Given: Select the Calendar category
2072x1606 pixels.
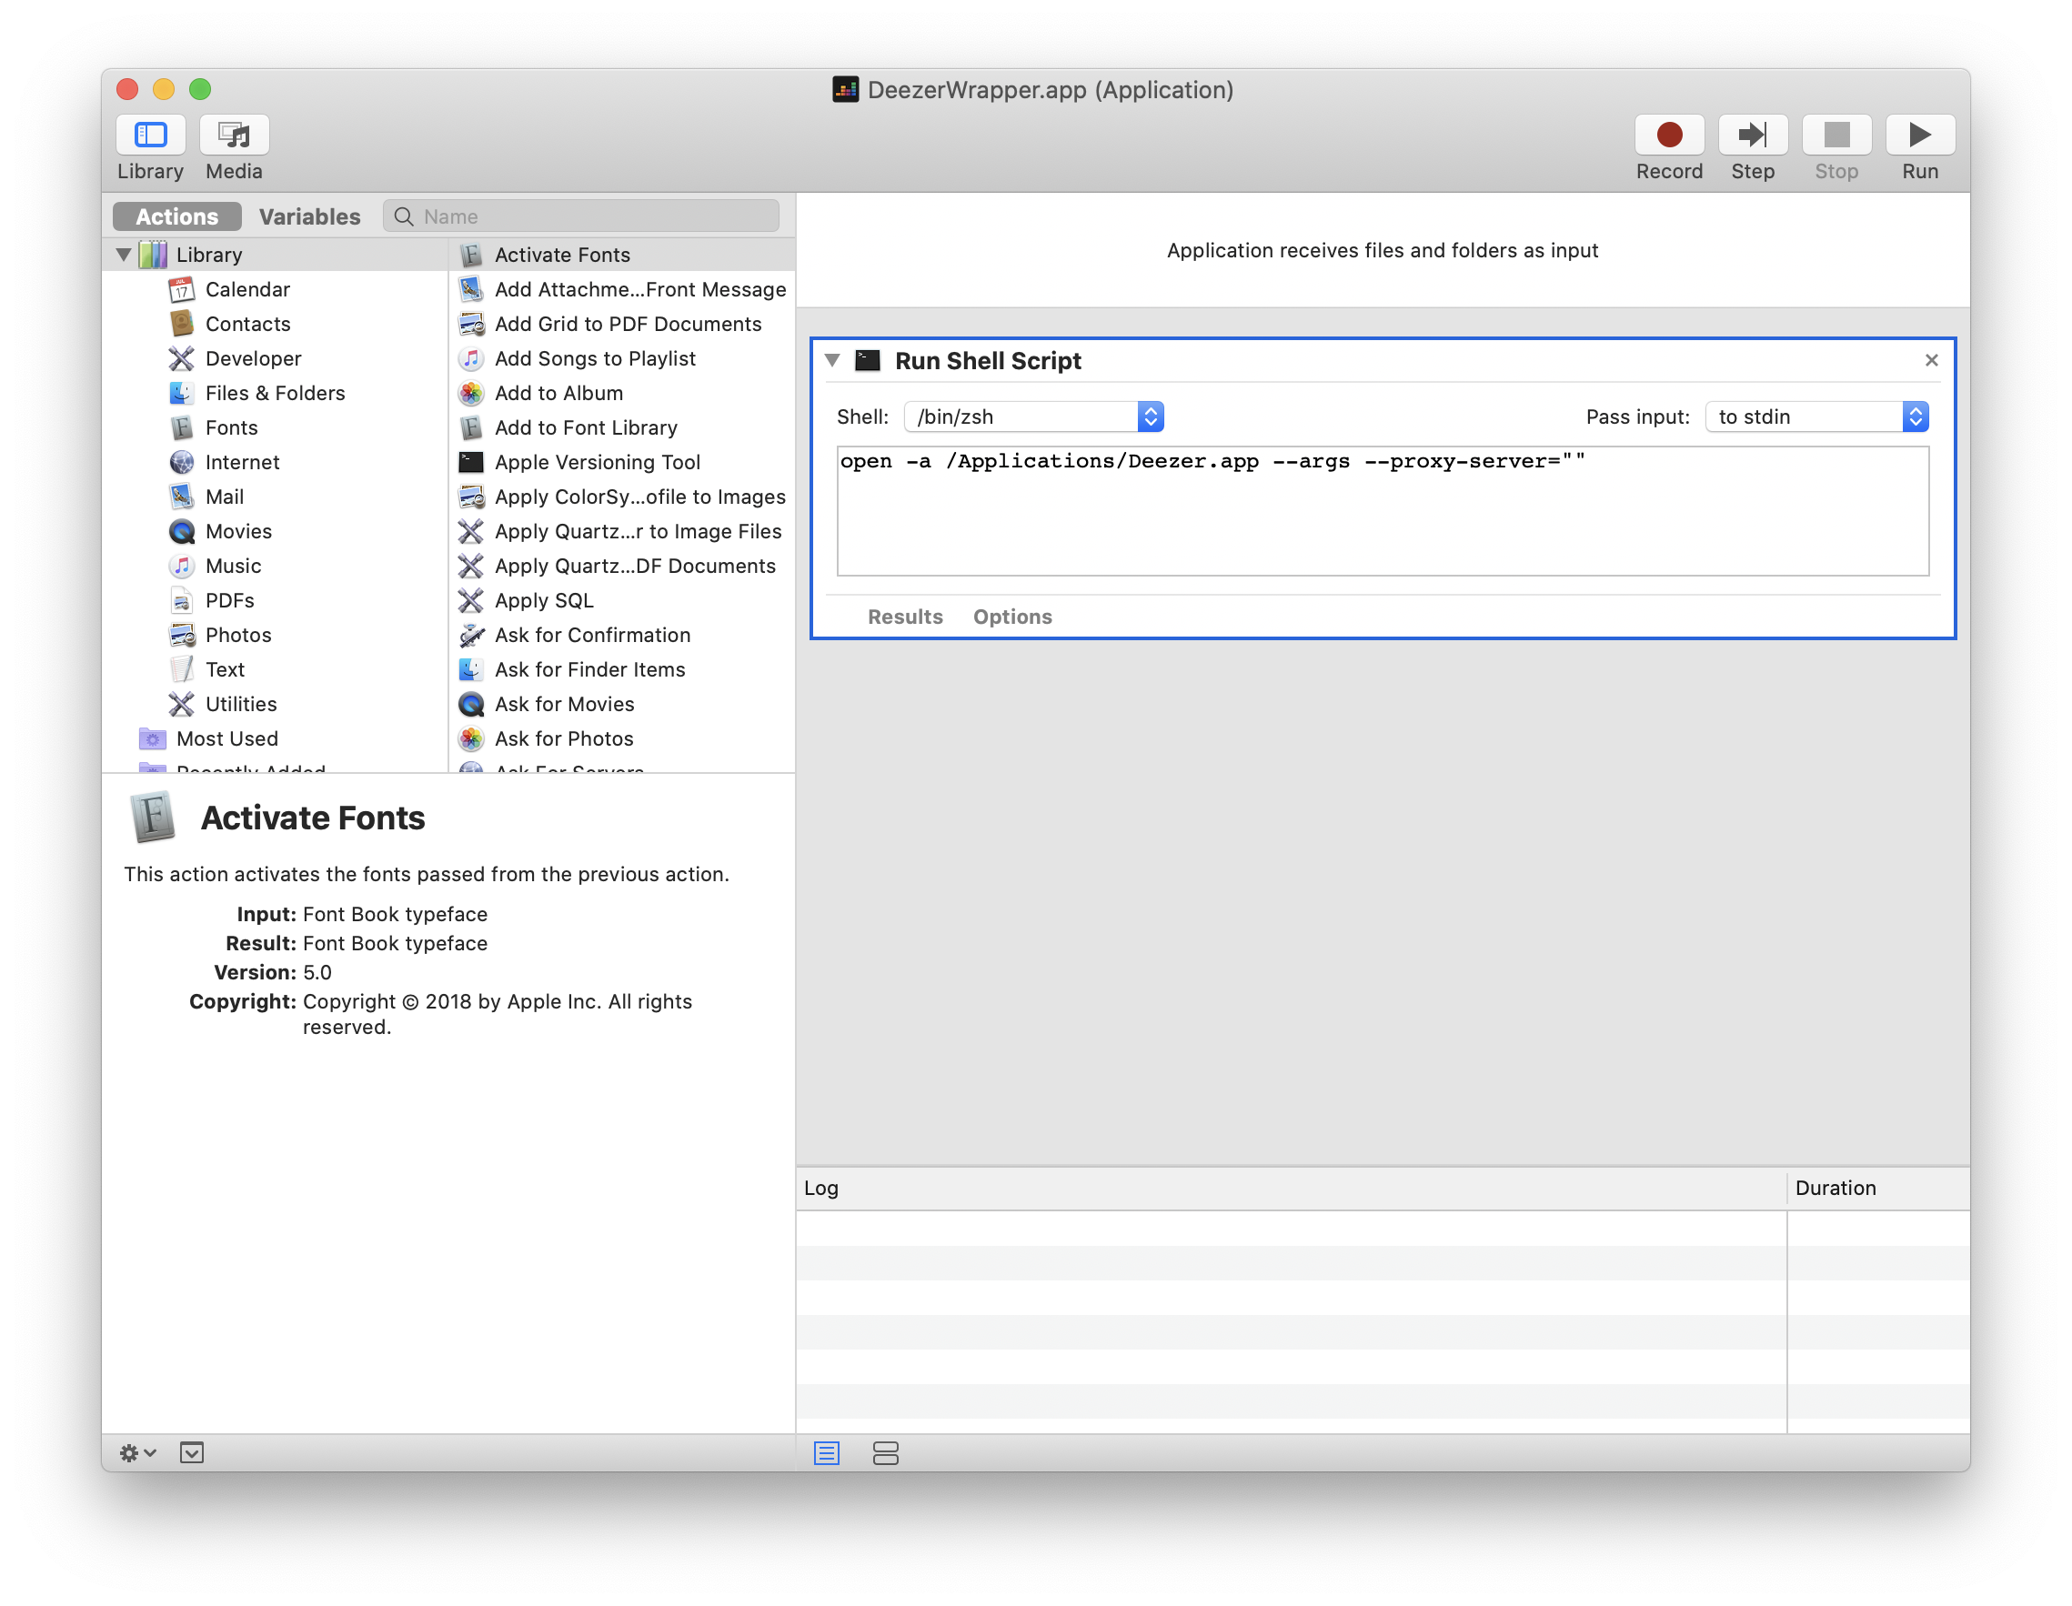Looking at the screenshot, I should [x=247, y=289].
